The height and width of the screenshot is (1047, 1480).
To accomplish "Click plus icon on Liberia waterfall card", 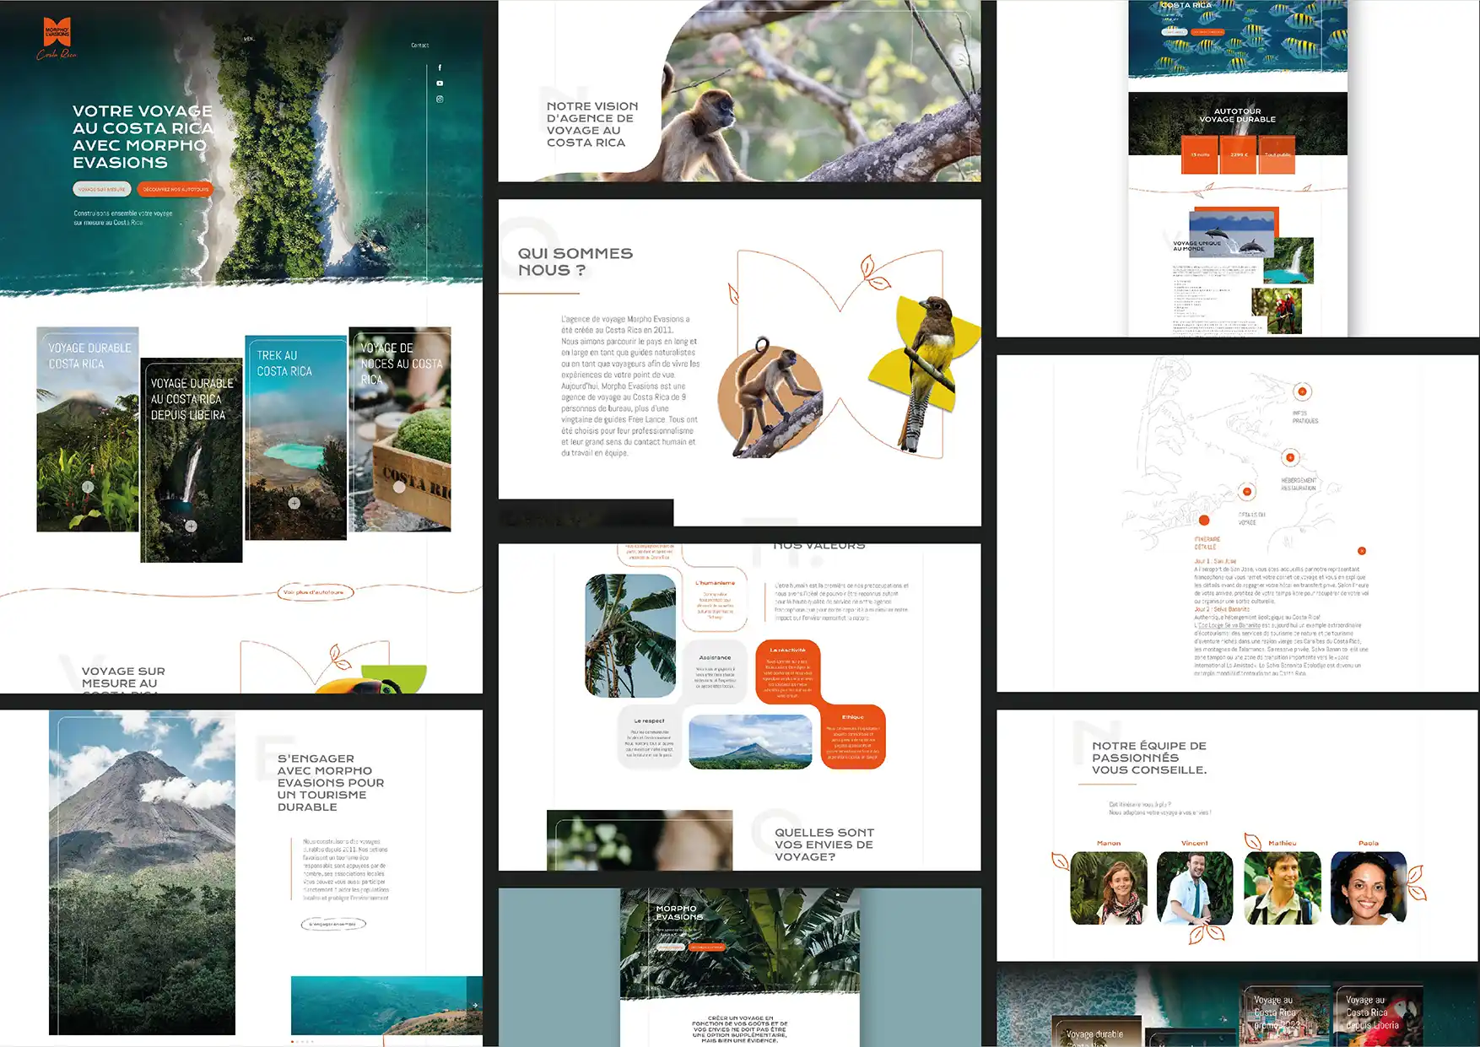I will [192, 526].
